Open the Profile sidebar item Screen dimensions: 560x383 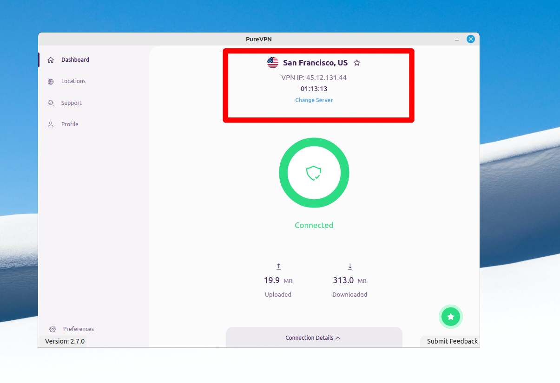(x=70, y=124)
